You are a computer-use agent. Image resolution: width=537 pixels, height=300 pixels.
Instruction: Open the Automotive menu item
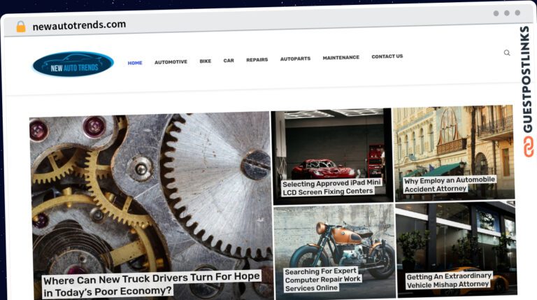click(x=171, y=62)
